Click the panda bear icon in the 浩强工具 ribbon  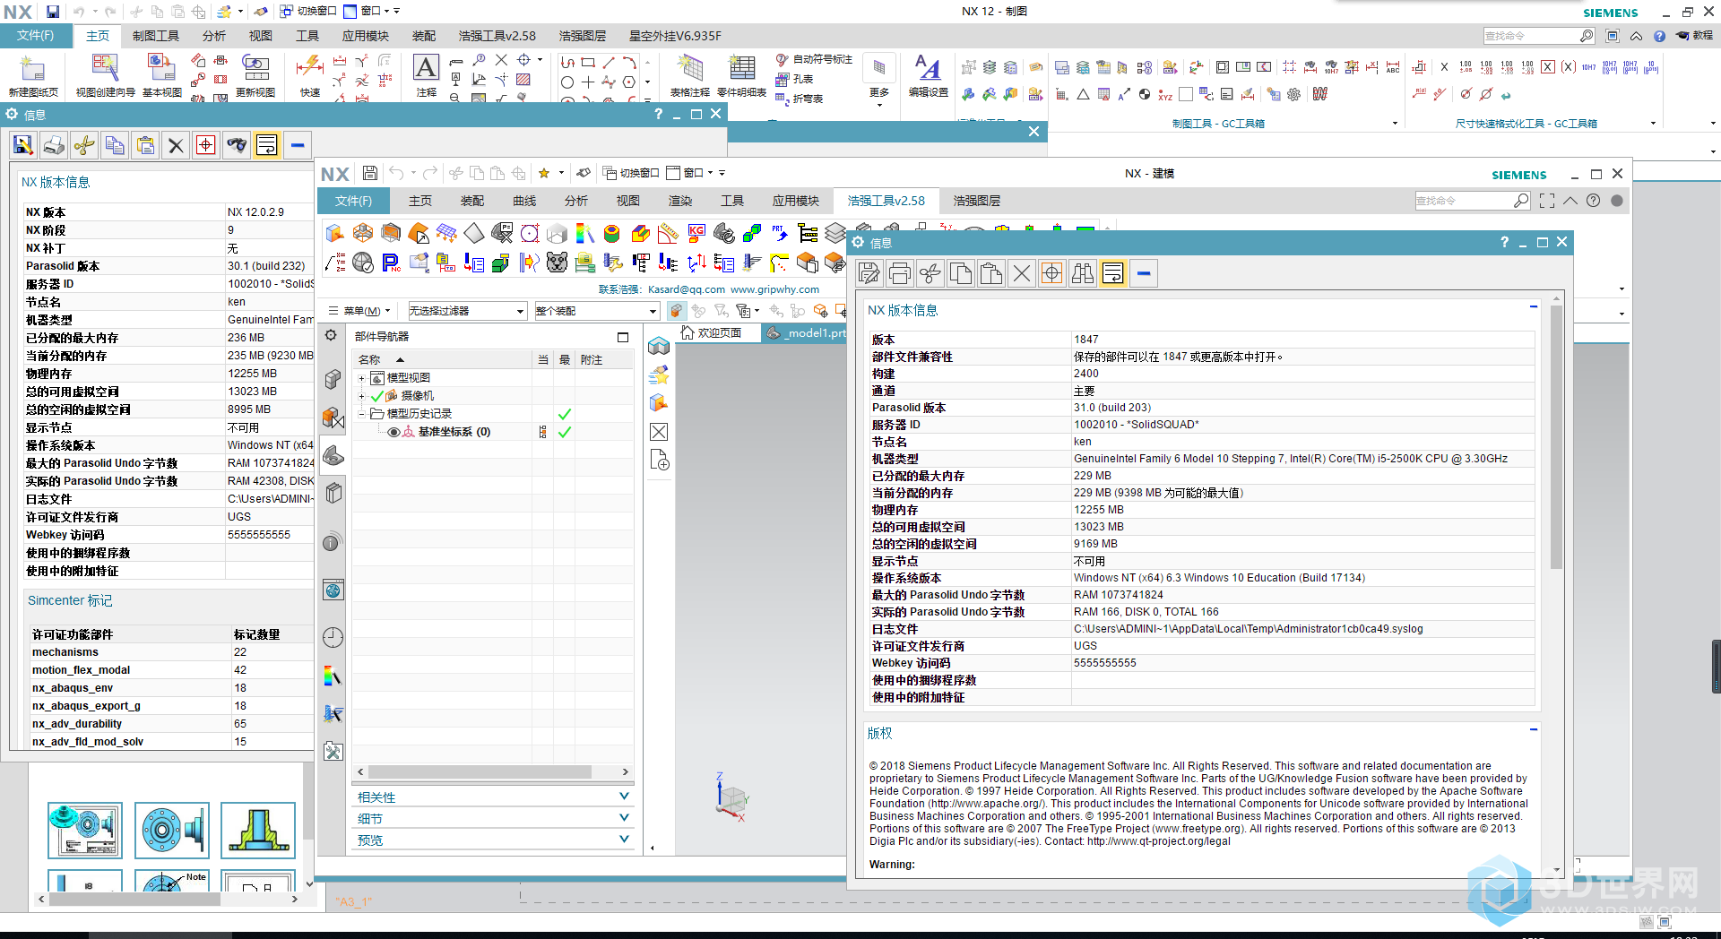[x=557, y=262]
